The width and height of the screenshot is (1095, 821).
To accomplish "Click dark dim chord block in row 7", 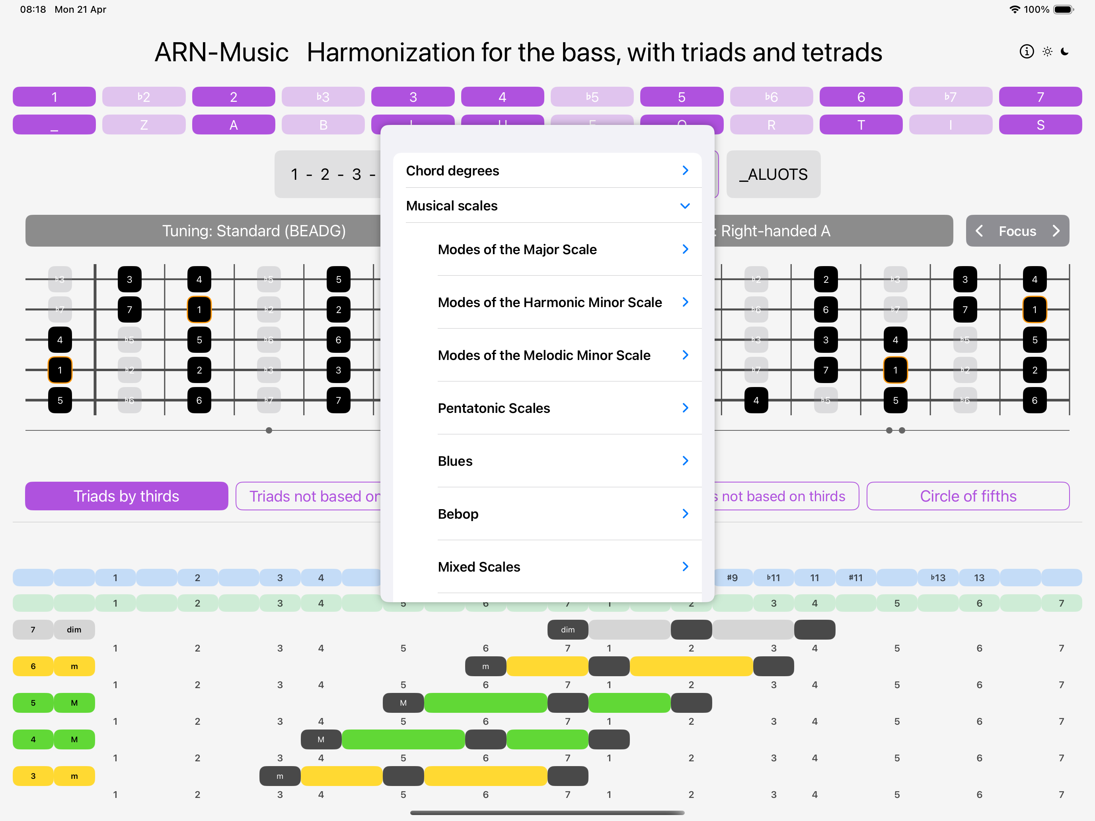I will point(568,630).
